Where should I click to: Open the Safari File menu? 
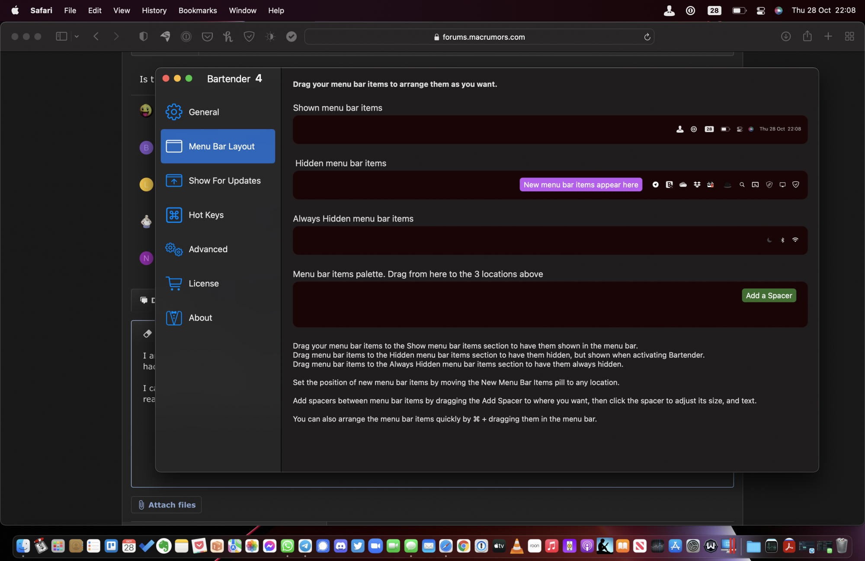click(70, 10)
